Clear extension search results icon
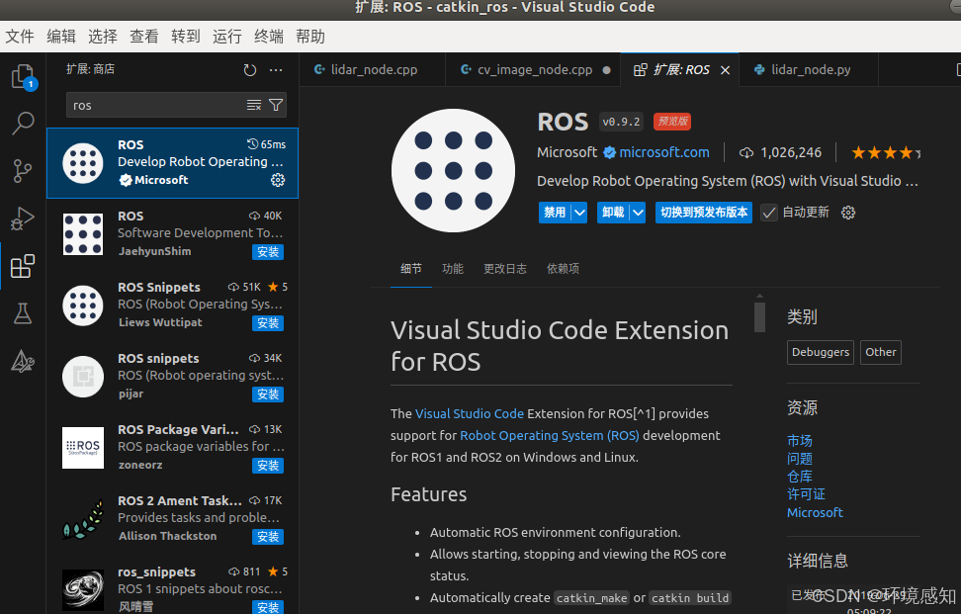 254,106
